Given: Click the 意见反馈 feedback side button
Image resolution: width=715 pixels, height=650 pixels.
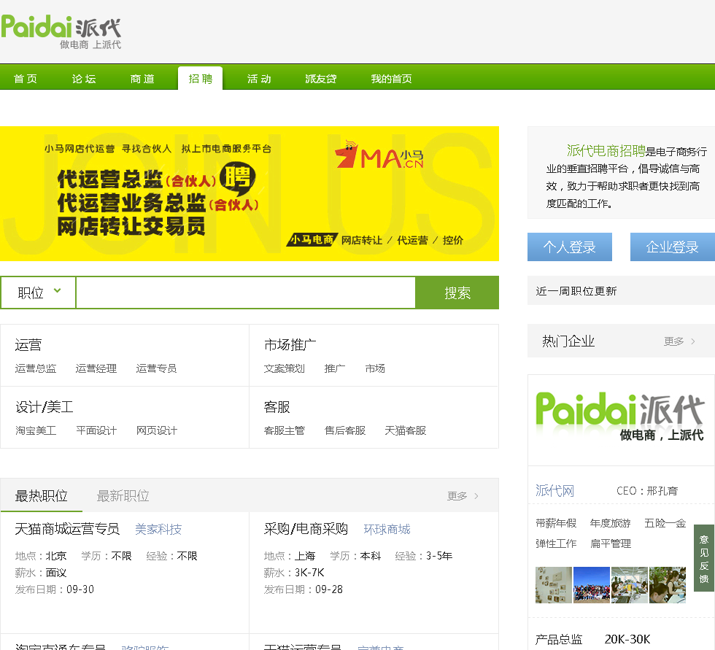Looking at the screenshot, I should click(704, 558).
